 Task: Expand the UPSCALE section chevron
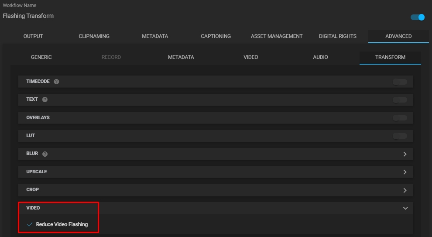pyautogui.click(x=405, y=172)
